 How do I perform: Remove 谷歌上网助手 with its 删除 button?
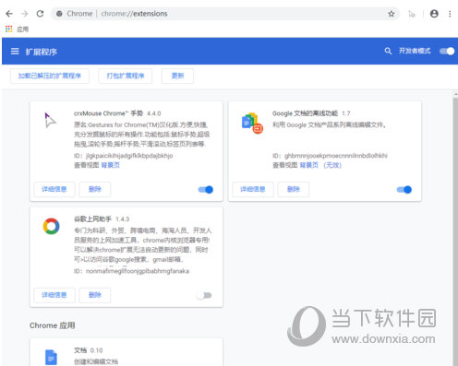click(x=95, y=295)
